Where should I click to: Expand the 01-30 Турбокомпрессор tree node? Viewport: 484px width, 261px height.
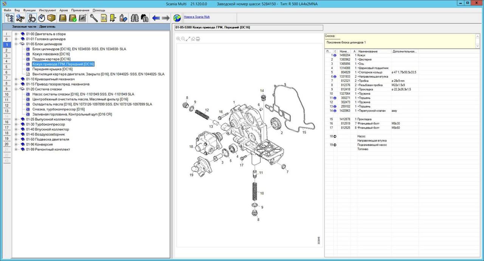coord(16,124)
